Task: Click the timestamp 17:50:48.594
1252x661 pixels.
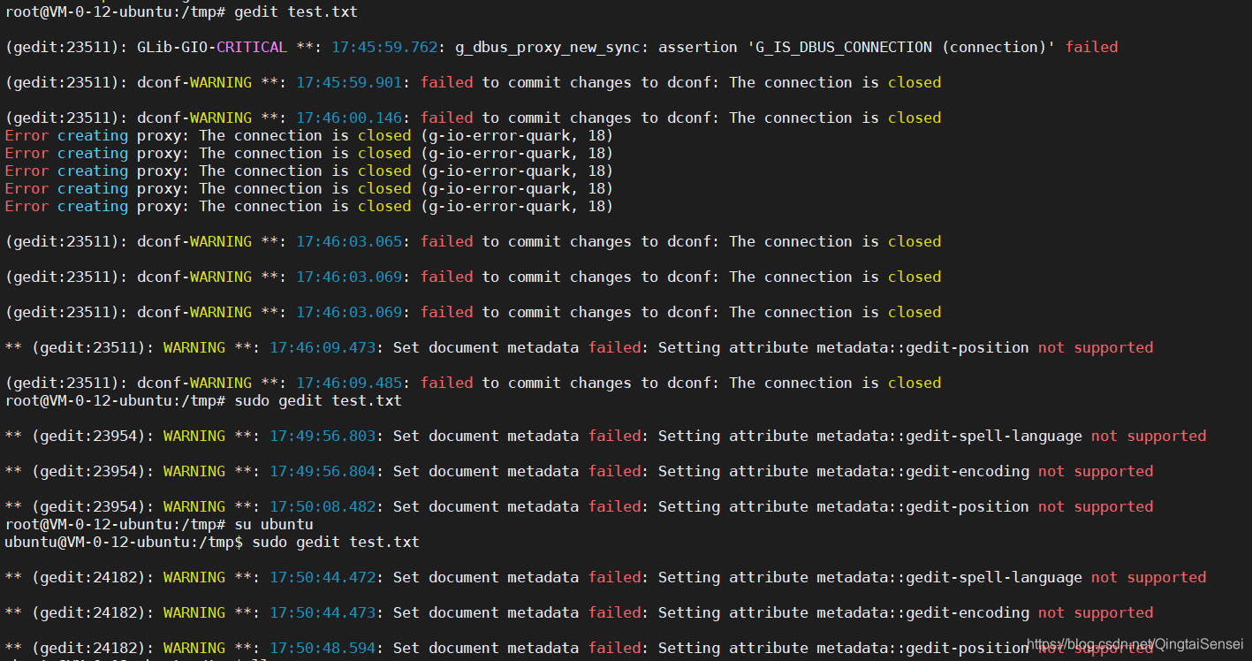Action: (x=322, y=648)
